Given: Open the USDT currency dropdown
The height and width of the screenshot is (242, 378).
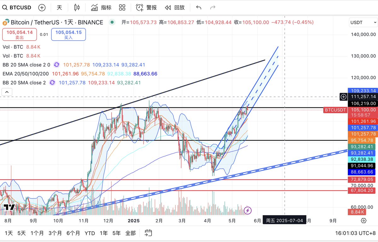Looking at the screenshot, I should point(363,22).
